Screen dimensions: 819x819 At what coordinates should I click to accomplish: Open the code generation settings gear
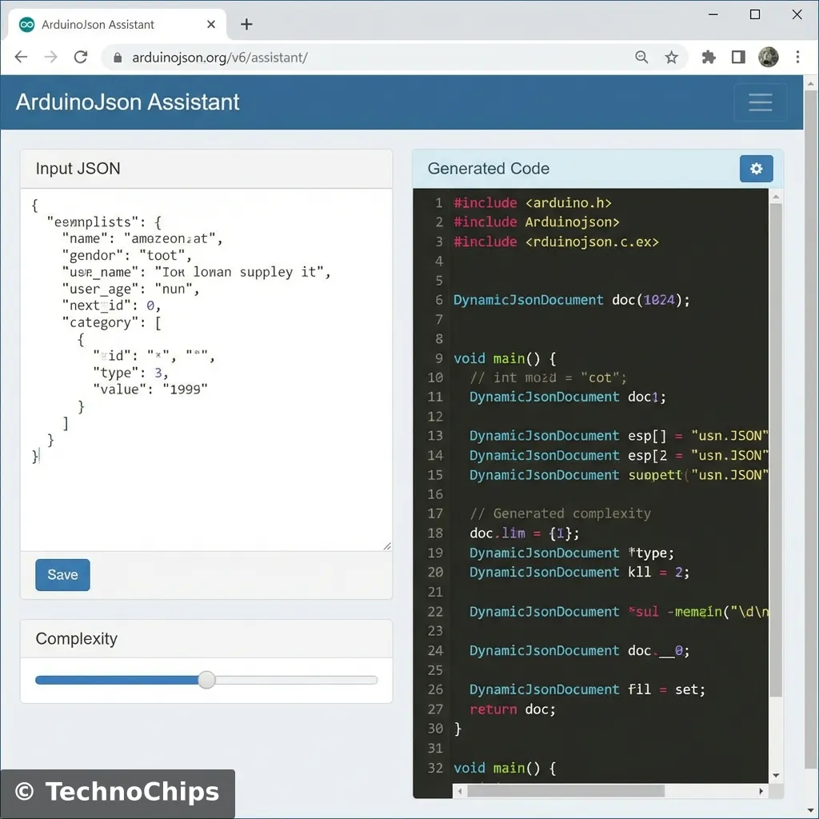click(x=756, y=169)
